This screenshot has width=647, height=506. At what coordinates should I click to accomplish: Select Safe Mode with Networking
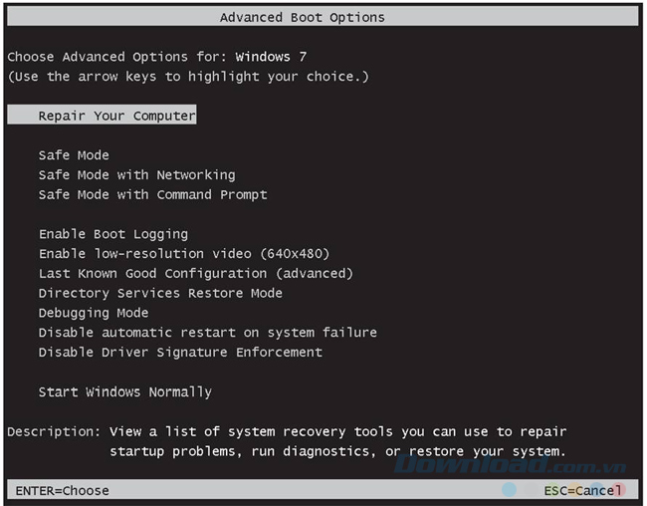137,174
